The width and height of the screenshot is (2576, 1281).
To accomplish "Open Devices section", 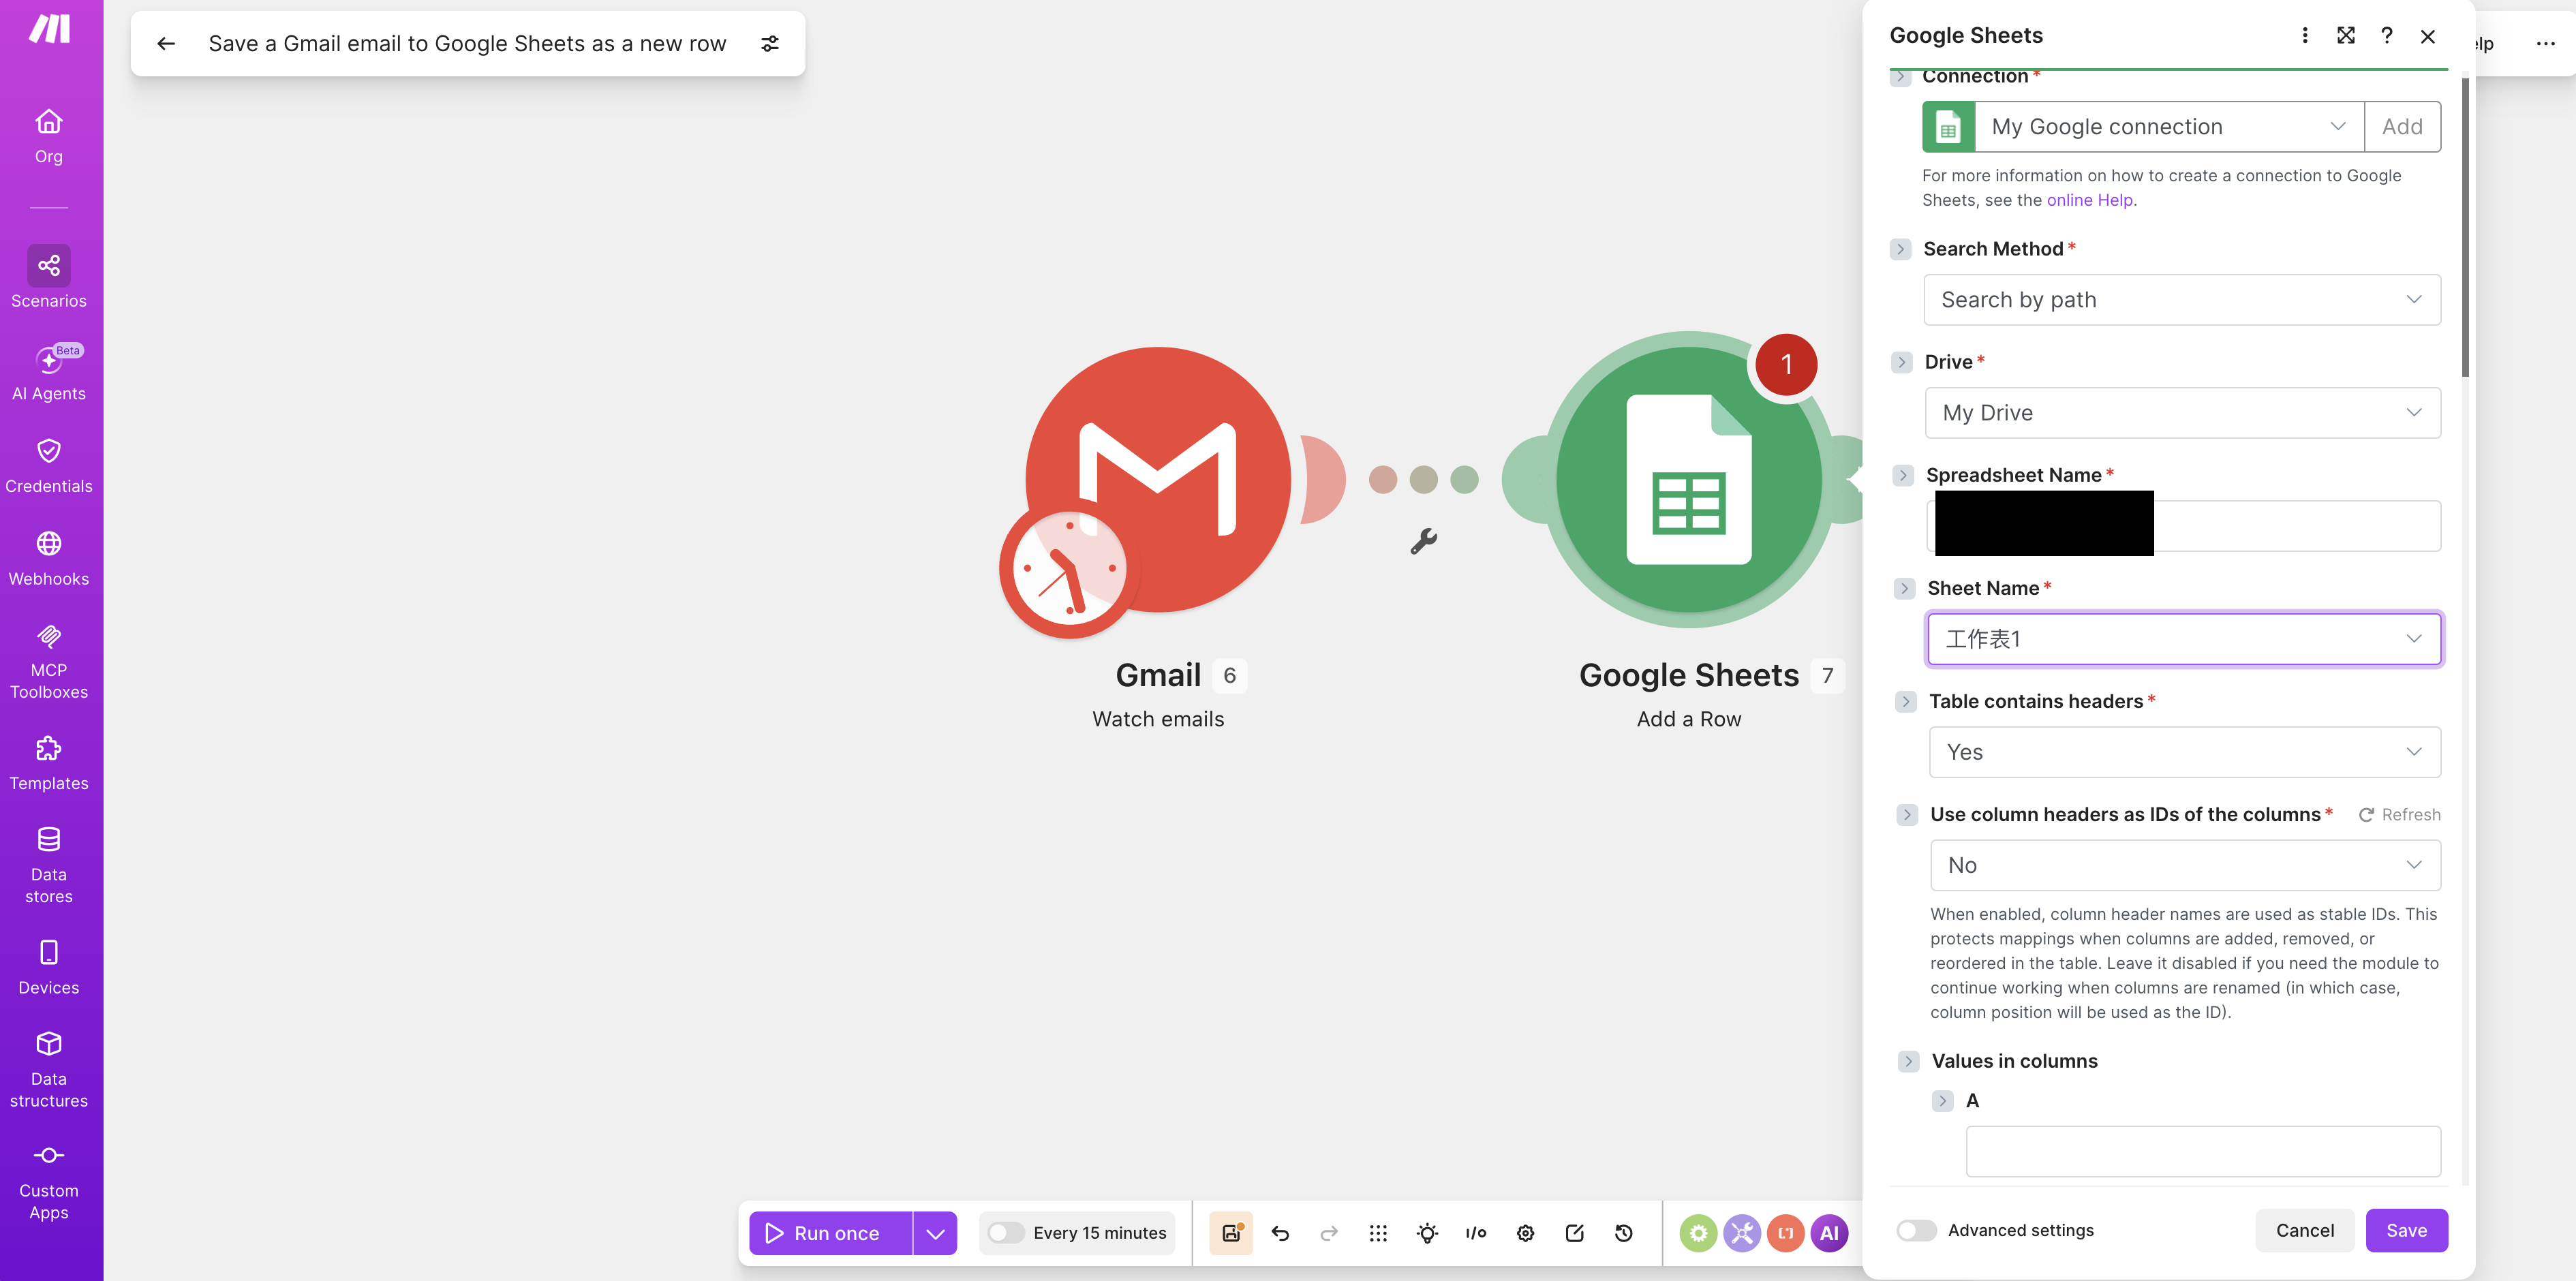I will (49, 967).
